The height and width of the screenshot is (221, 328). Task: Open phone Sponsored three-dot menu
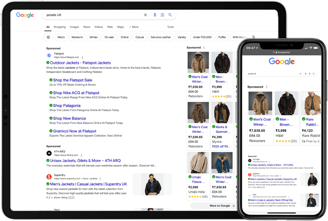tap(266, 87)
